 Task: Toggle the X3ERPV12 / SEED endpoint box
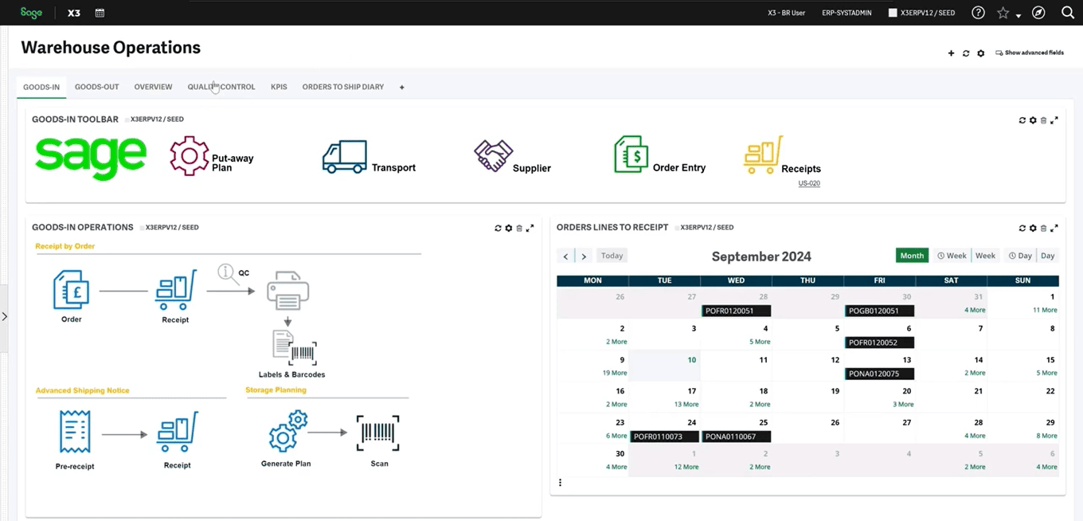893,14
